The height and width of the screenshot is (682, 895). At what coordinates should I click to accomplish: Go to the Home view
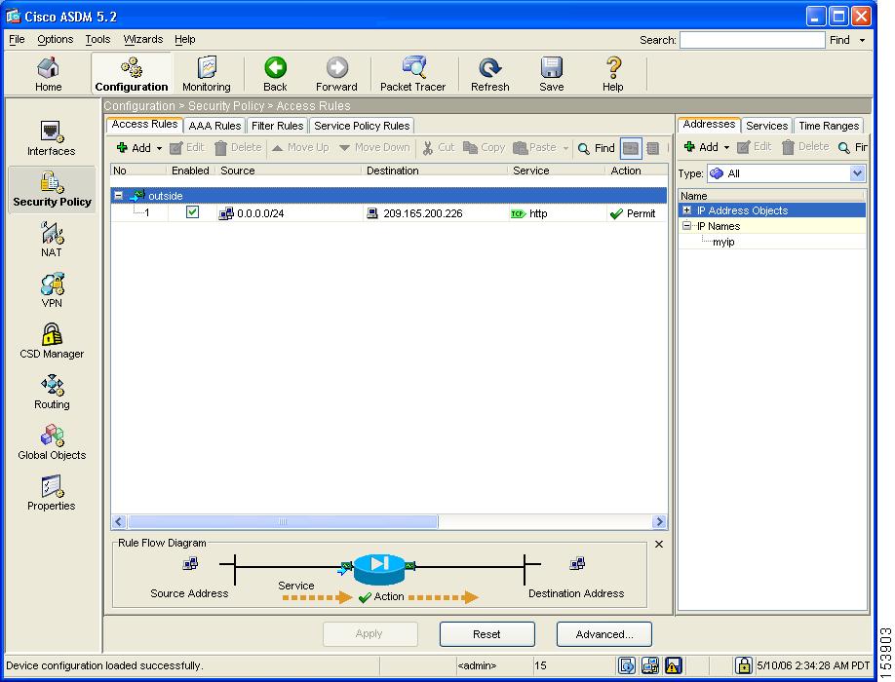(x=48, y=74)
